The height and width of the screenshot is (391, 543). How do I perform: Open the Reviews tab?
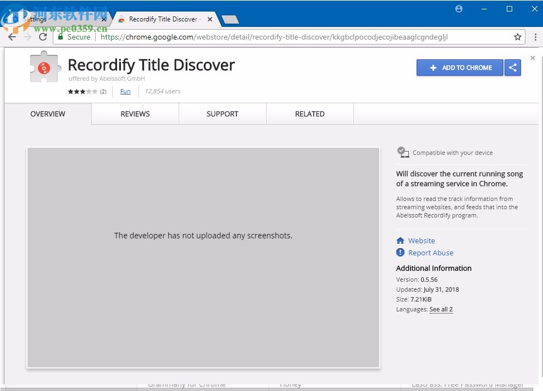(135, 114)
